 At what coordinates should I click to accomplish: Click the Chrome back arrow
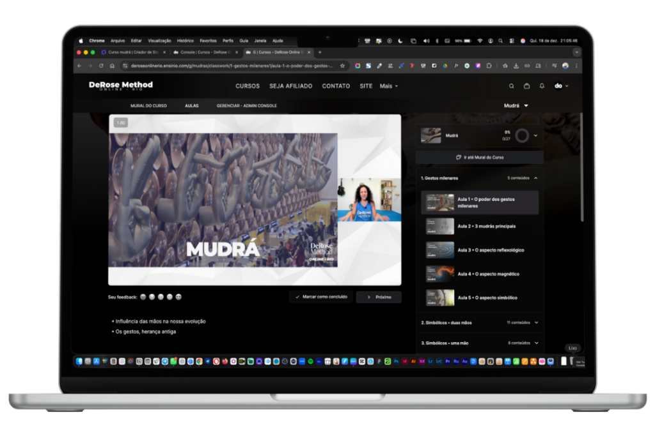[79, 66]
